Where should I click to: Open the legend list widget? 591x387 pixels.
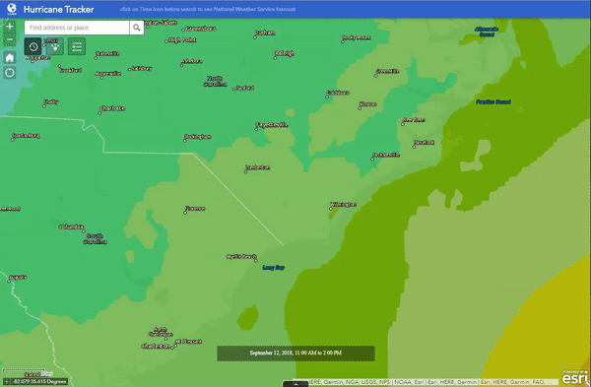click(x=77, y=46)
